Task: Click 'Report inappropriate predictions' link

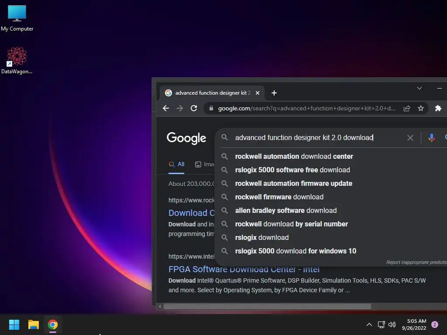Action: 416,262
